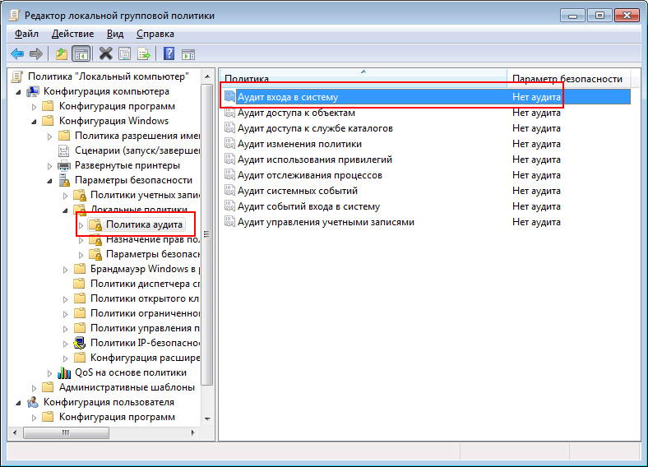Viewport: 648px width, 467px height.
Task: Click icon of Аудит доступа к объектам
Action: [229, 113]
